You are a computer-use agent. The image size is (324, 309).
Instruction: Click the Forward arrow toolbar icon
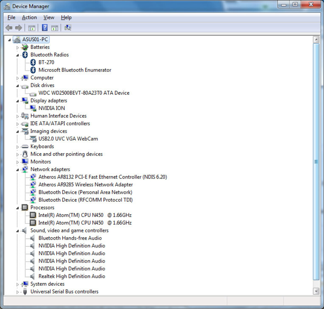19,28
